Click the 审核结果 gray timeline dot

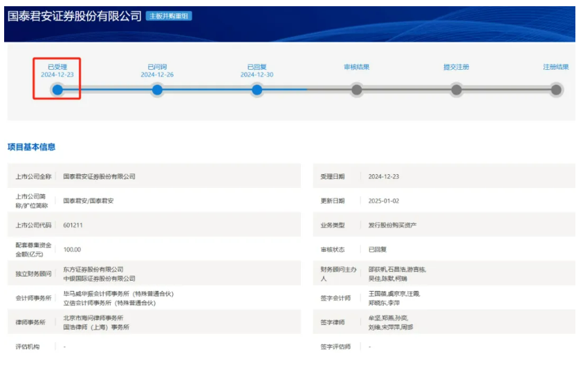click(357, 90)
